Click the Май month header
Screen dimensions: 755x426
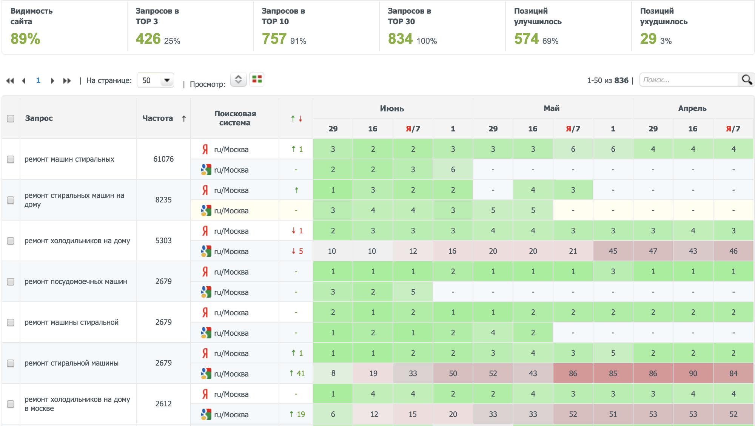coord(552,108)
